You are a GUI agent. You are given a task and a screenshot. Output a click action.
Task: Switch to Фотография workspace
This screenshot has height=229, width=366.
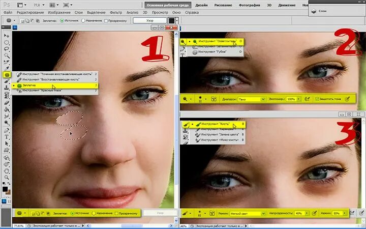click(x=249, y=5)
